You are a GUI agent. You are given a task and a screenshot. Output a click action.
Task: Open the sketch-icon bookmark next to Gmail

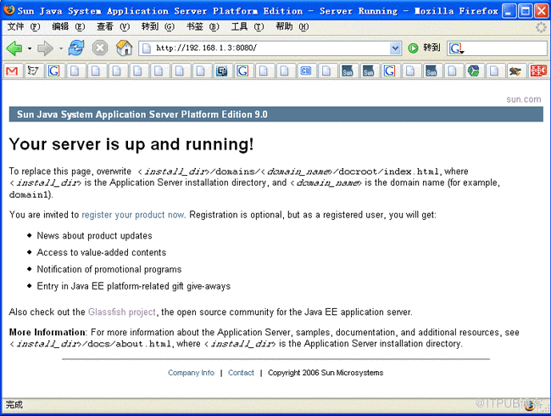[x=33, y=71]
